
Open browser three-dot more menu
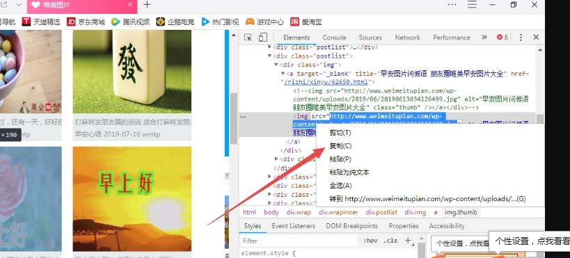coord(452,5)
